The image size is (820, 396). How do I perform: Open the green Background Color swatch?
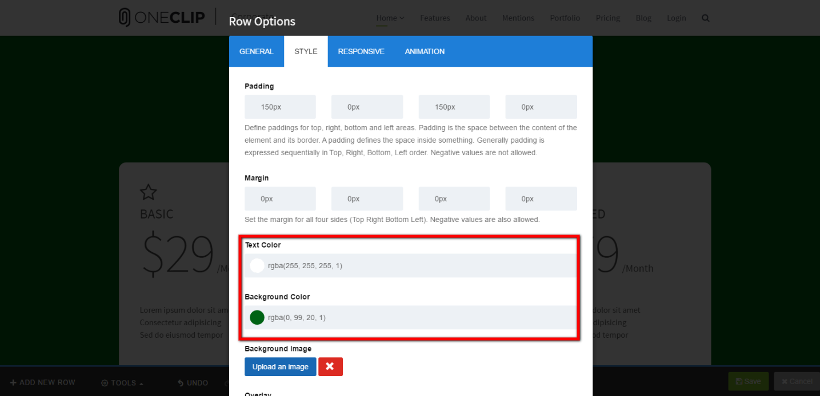[257, 318]
